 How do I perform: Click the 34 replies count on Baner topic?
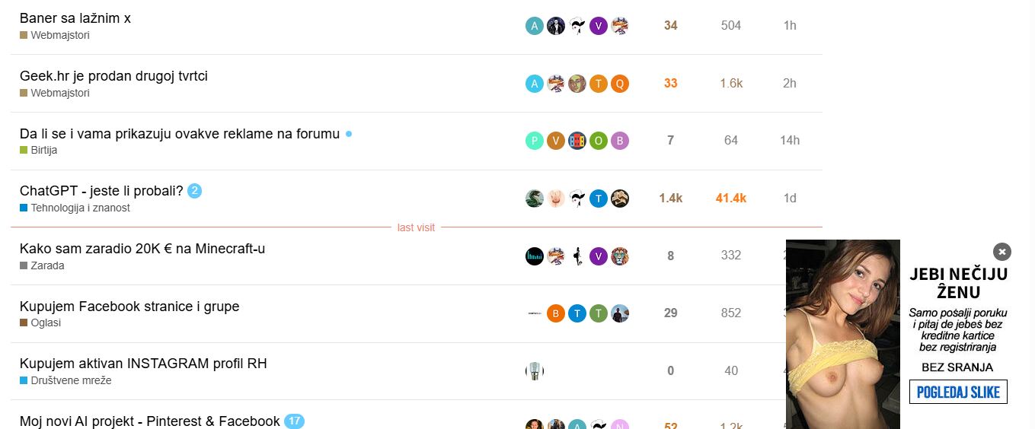[671, 26]
